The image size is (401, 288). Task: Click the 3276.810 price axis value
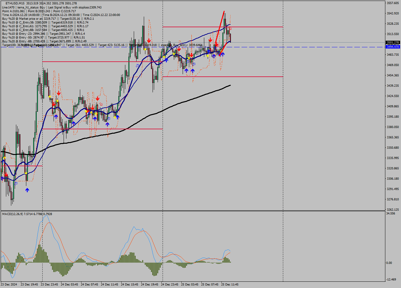[x=393, y=199]
